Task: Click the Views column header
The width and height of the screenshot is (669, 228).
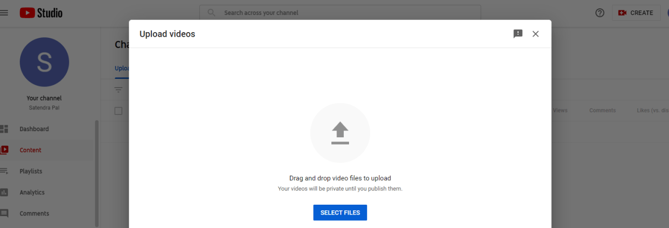Action: tap(560, 110)
